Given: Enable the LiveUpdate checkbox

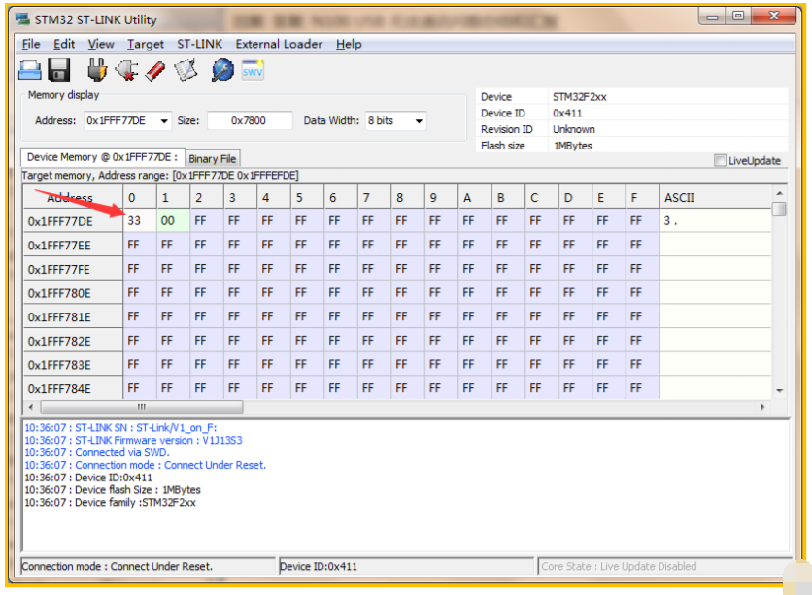Looking at the screenshot, I should click(x=720, y=160).
